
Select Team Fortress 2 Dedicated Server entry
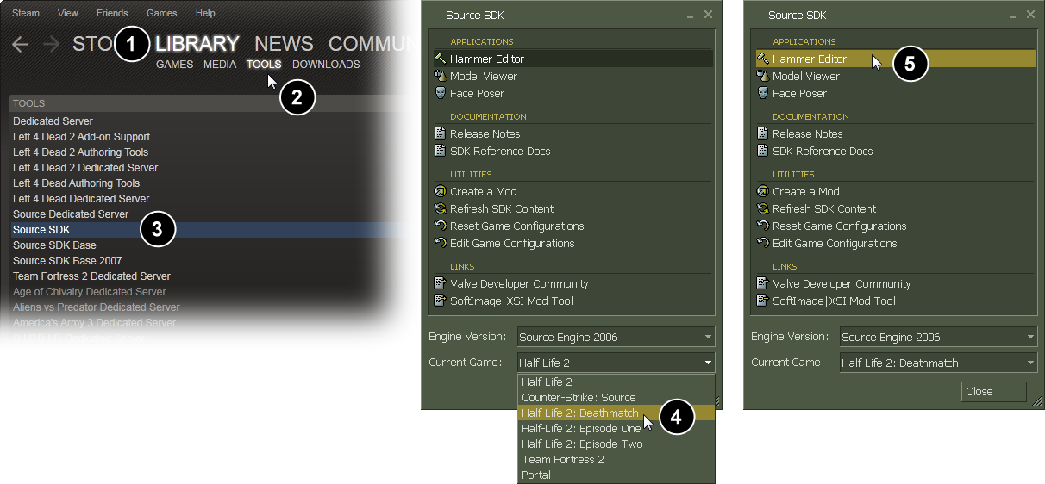[x=91, y=276]
